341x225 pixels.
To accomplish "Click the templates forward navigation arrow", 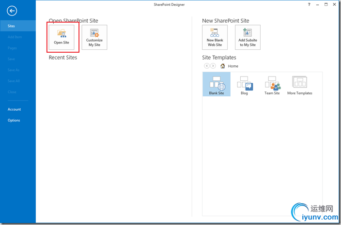I will click(x=213, y=66).
